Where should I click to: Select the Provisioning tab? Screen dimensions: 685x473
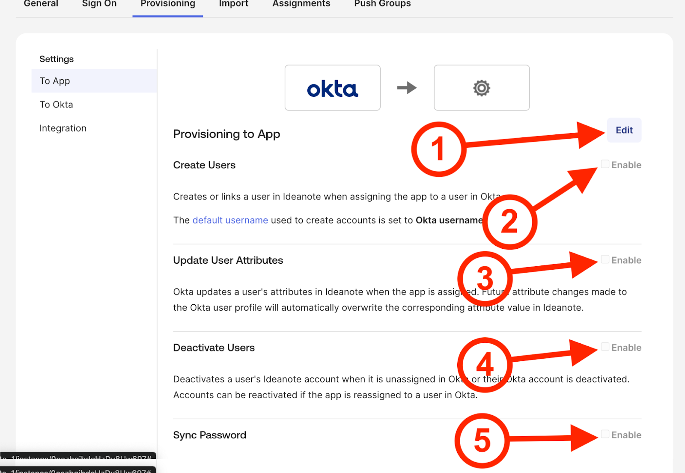[x=168, y=4]
